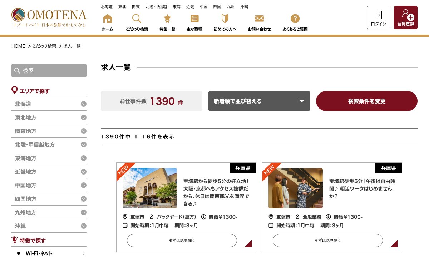Open 主な職種 list icon
429x257 pixels.
(x=194, y=19)
